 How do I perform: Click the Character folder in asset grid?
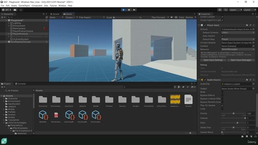tap(43, 99)
